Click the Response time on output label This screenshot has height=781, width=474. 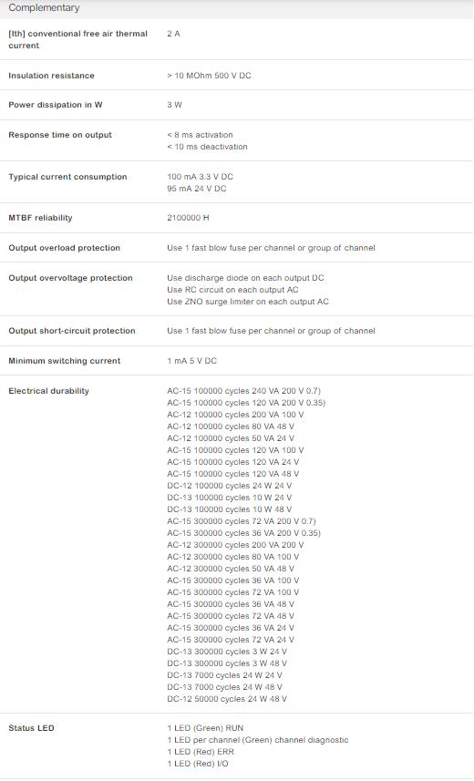coord(60,135)
